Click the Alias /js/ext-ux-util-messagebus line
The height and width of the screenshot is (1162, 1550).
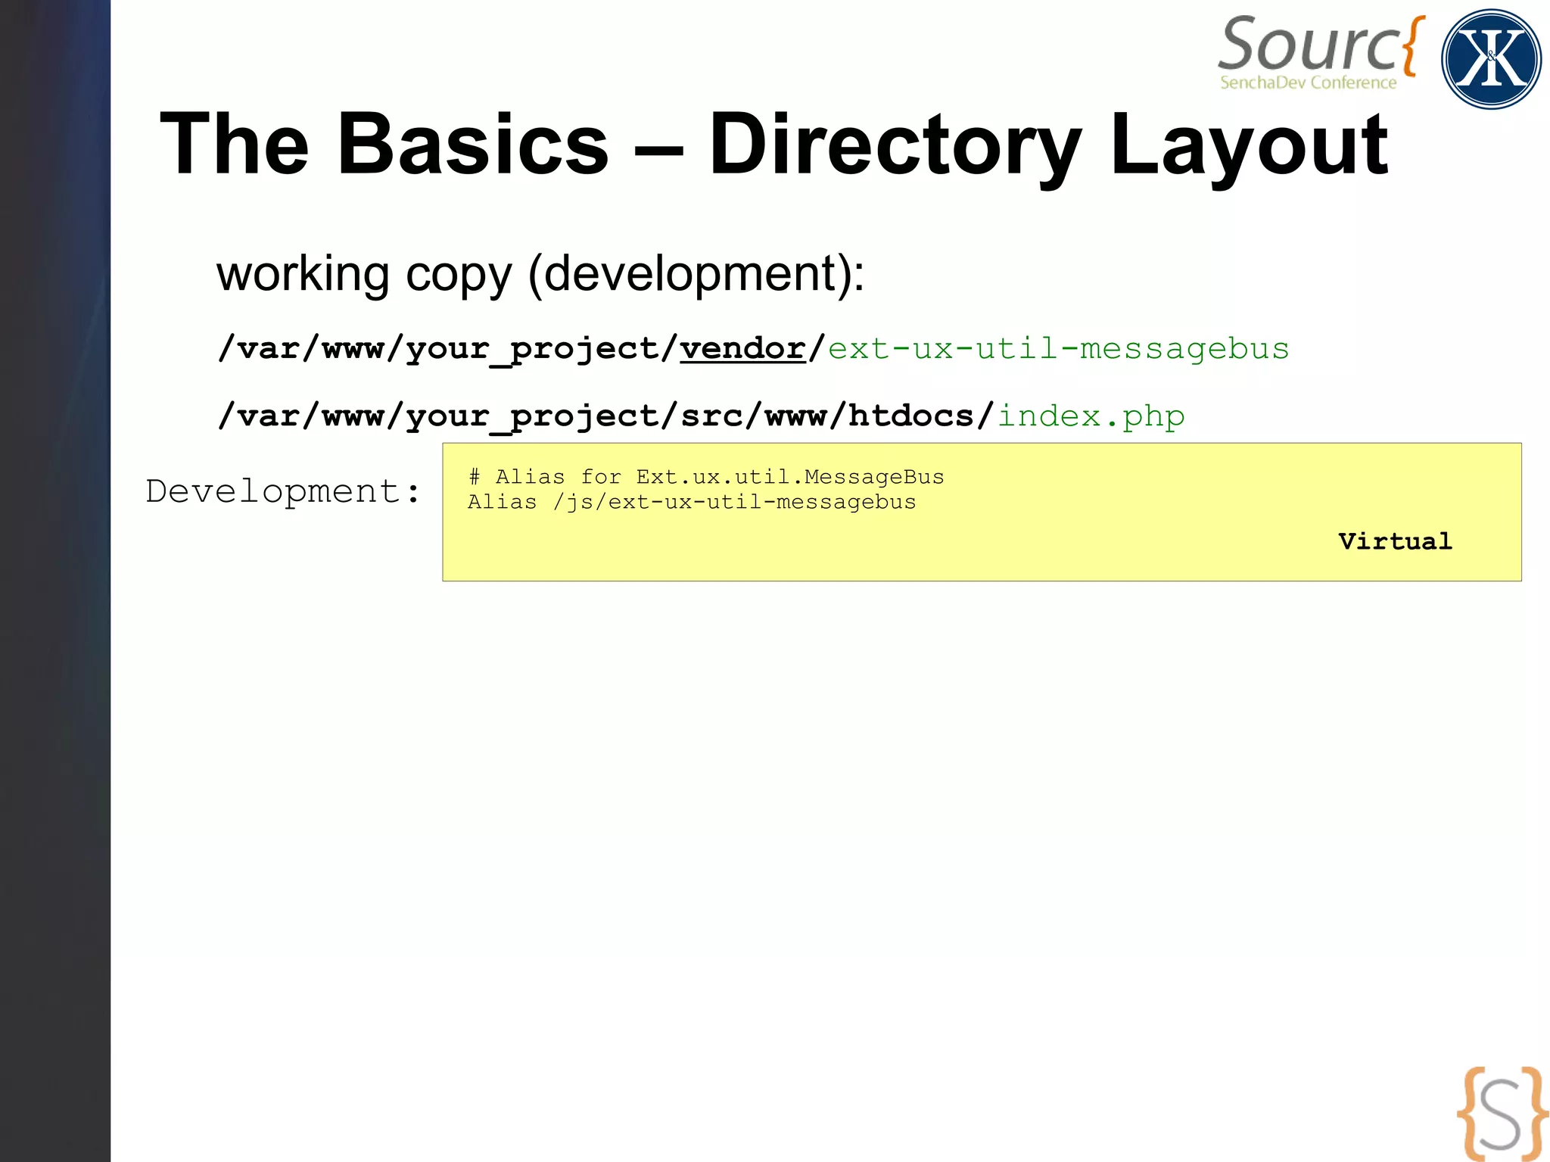tap(691, 502)
